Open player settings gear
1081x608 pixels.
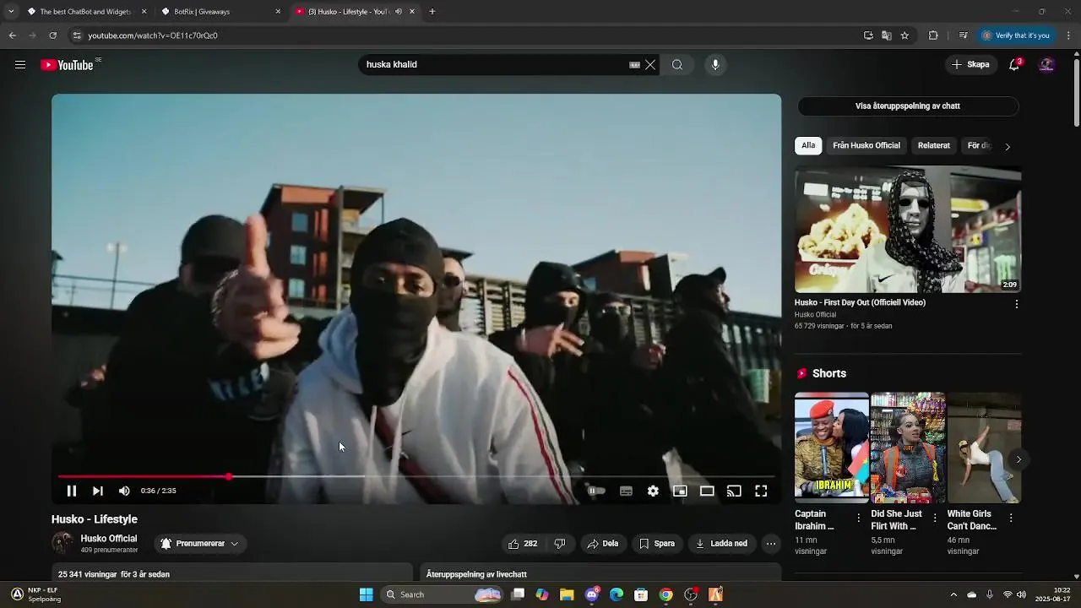pos(653,491)
